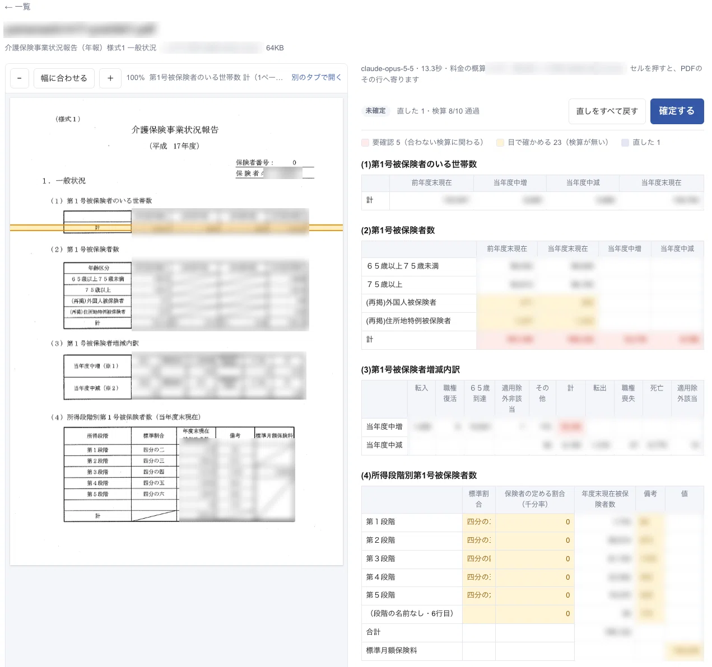Image resolution: width=712 pixels, height=667 pixels.
Task: Click the (3)第1号被保険者増減内訳 heading
Action: 410,370
